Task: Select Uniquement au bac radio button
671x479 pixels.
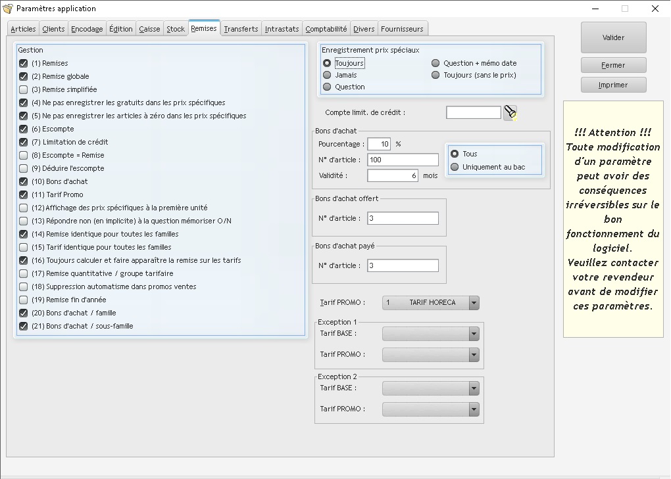Action: coord(455,167)
